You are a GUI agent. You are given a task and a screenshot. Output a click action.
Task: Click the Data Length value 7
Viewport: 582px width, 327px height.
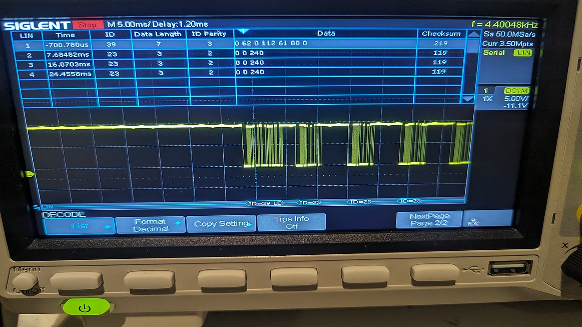(160, 44)
